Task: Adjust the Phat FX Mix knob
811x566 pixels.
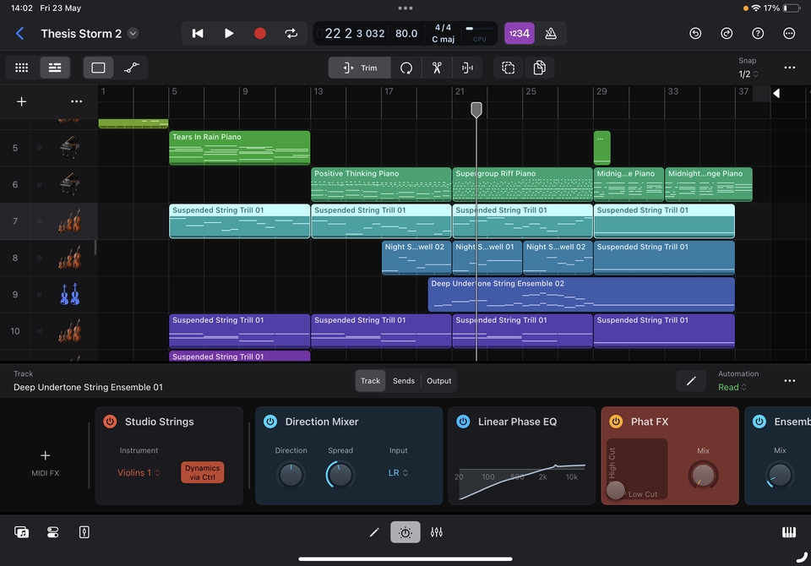Action: 702,475
